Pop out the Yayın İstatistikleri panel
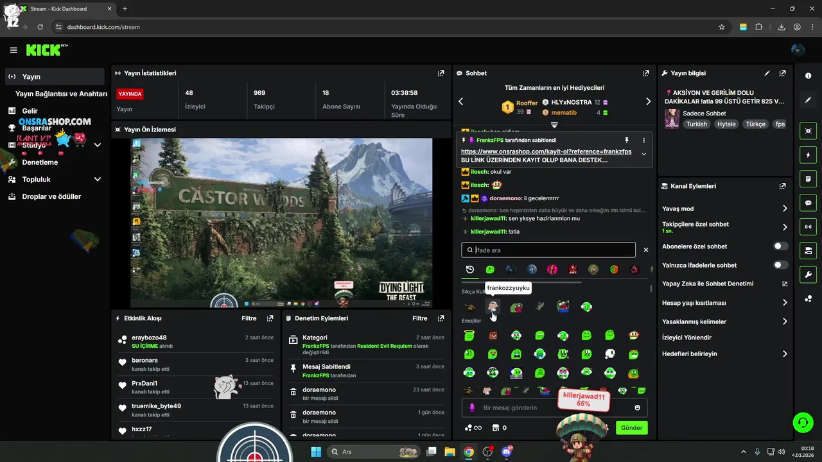Viewport: 822px width, 462px height. click(441, 73)
